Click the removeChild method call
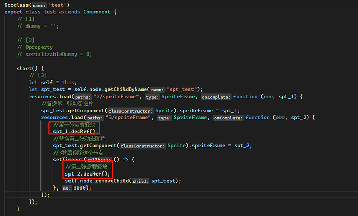The height and width of the screenshot is (216, 358). click(x=112, y=181)
